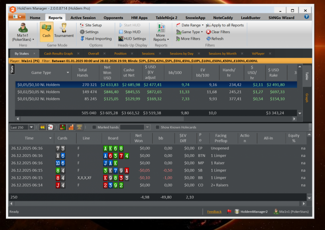The height and width of the screenshot is (230, 325).
Task: Select $0,01/$0,02 NL Holdem row
Action: pyautogui.click(x=156, y=99)
